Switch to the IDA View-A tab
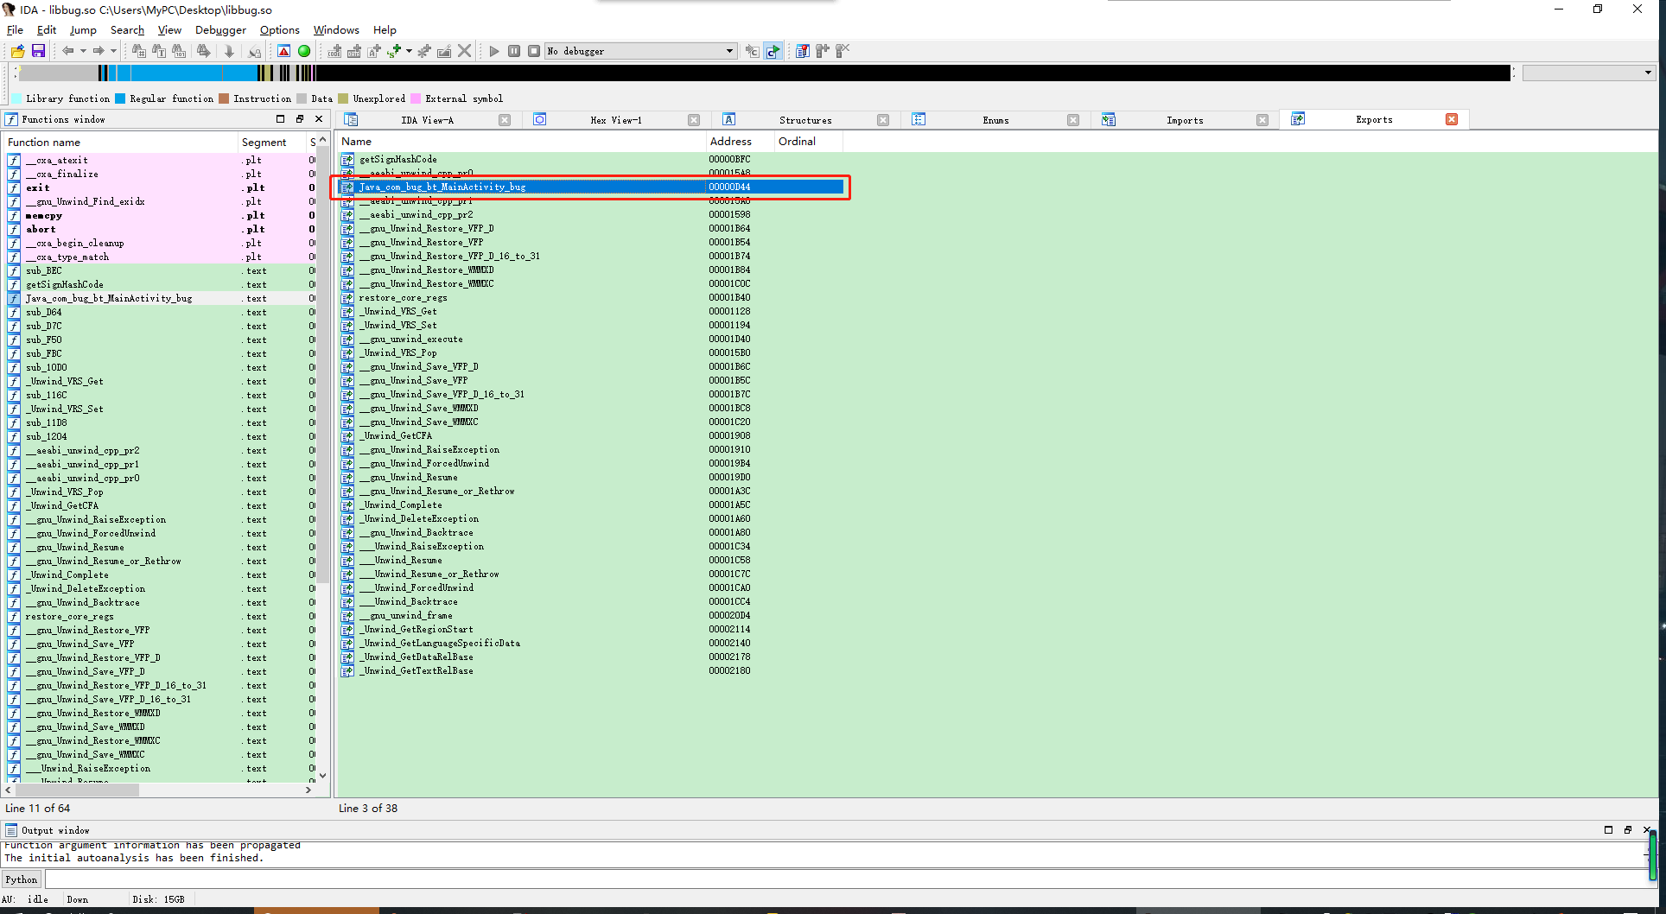Viewport: 1666px width, 914px height. 427,120
